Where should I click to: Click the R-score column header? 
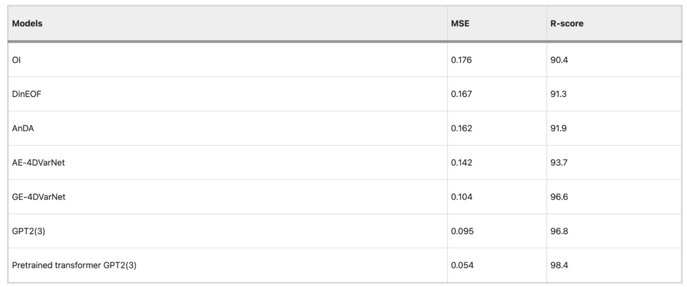coord(567,24)
